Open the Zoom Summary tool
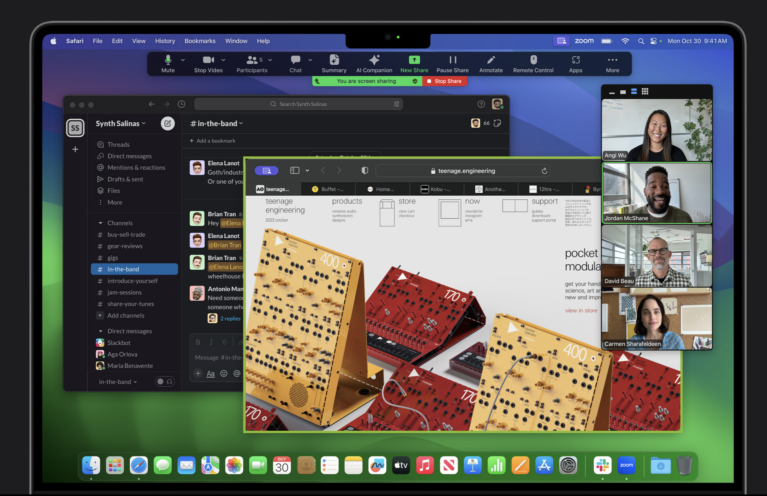 [334, 64]
